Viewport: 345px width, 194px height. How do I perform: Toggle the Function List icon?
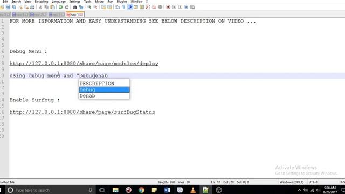pos(148,7)
